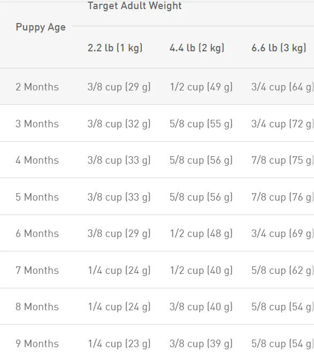Click the Puppy Age column header
The height and width of the screenshot is (360, 314).
41,28
